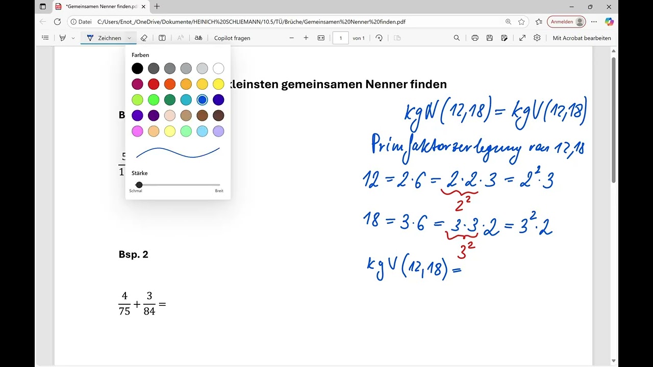
Task: Open the table of contents icon
Action: pos(45,38)
